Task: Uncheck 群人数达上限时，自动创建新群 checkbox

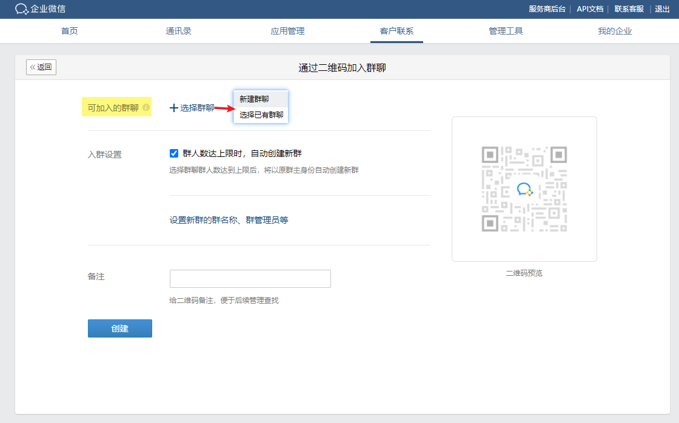Action: click(x=173, y=153)
